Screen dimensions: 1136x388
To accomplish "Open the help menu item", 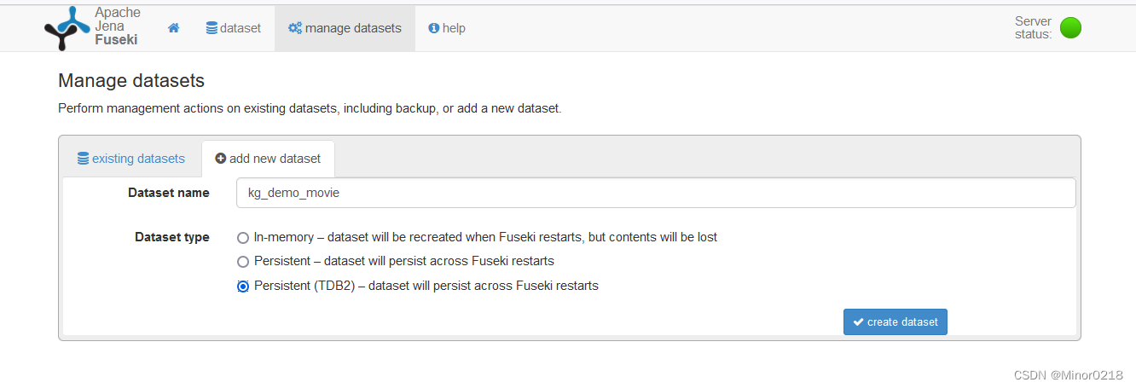I will pyautogui.click(x=447, y=28).
